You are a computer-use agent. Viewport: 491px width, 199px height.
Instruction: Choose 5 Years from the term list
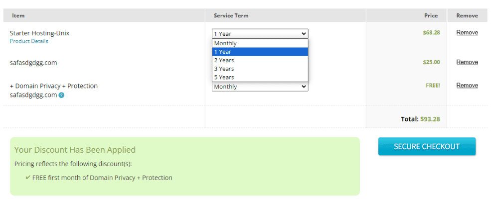pyautogui.click(x=260, y=77)
